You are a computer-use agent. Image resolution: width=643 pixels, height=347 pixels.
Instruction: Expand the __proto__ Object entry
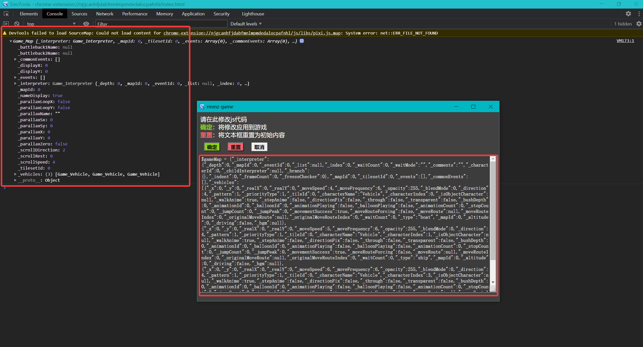pos(15,180)
